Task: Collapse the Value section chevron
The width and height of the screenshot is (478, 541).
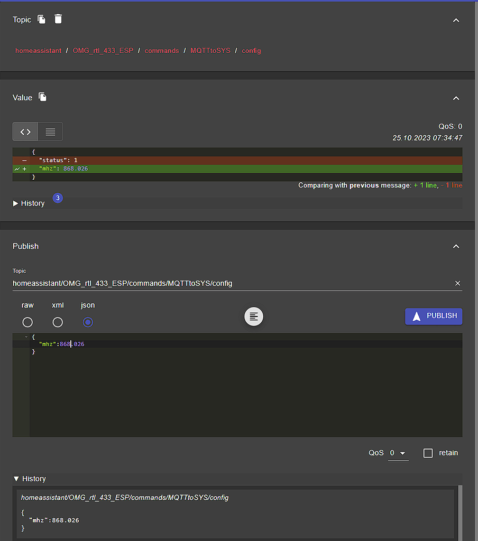Action: (x=456, y=98)
